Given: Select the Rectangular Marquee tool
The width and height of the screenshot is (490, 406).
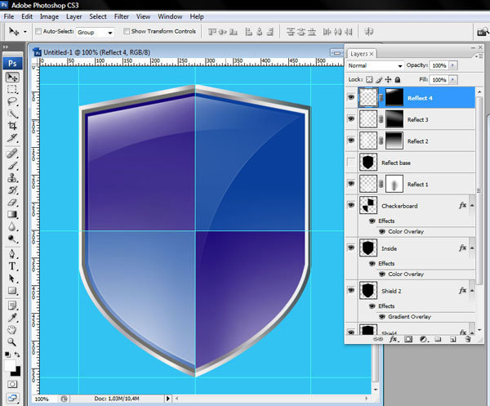Looking at the screenshot, I should pyautogui.click(x=12, y=90).
